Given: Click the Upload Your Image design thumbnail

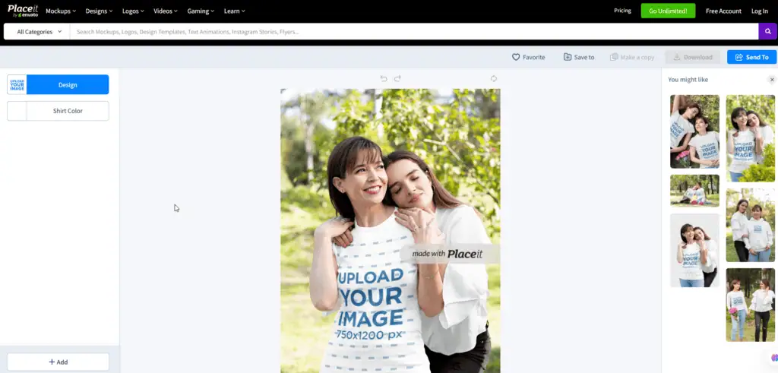Looking at the screenshot, I should [17, 84].
